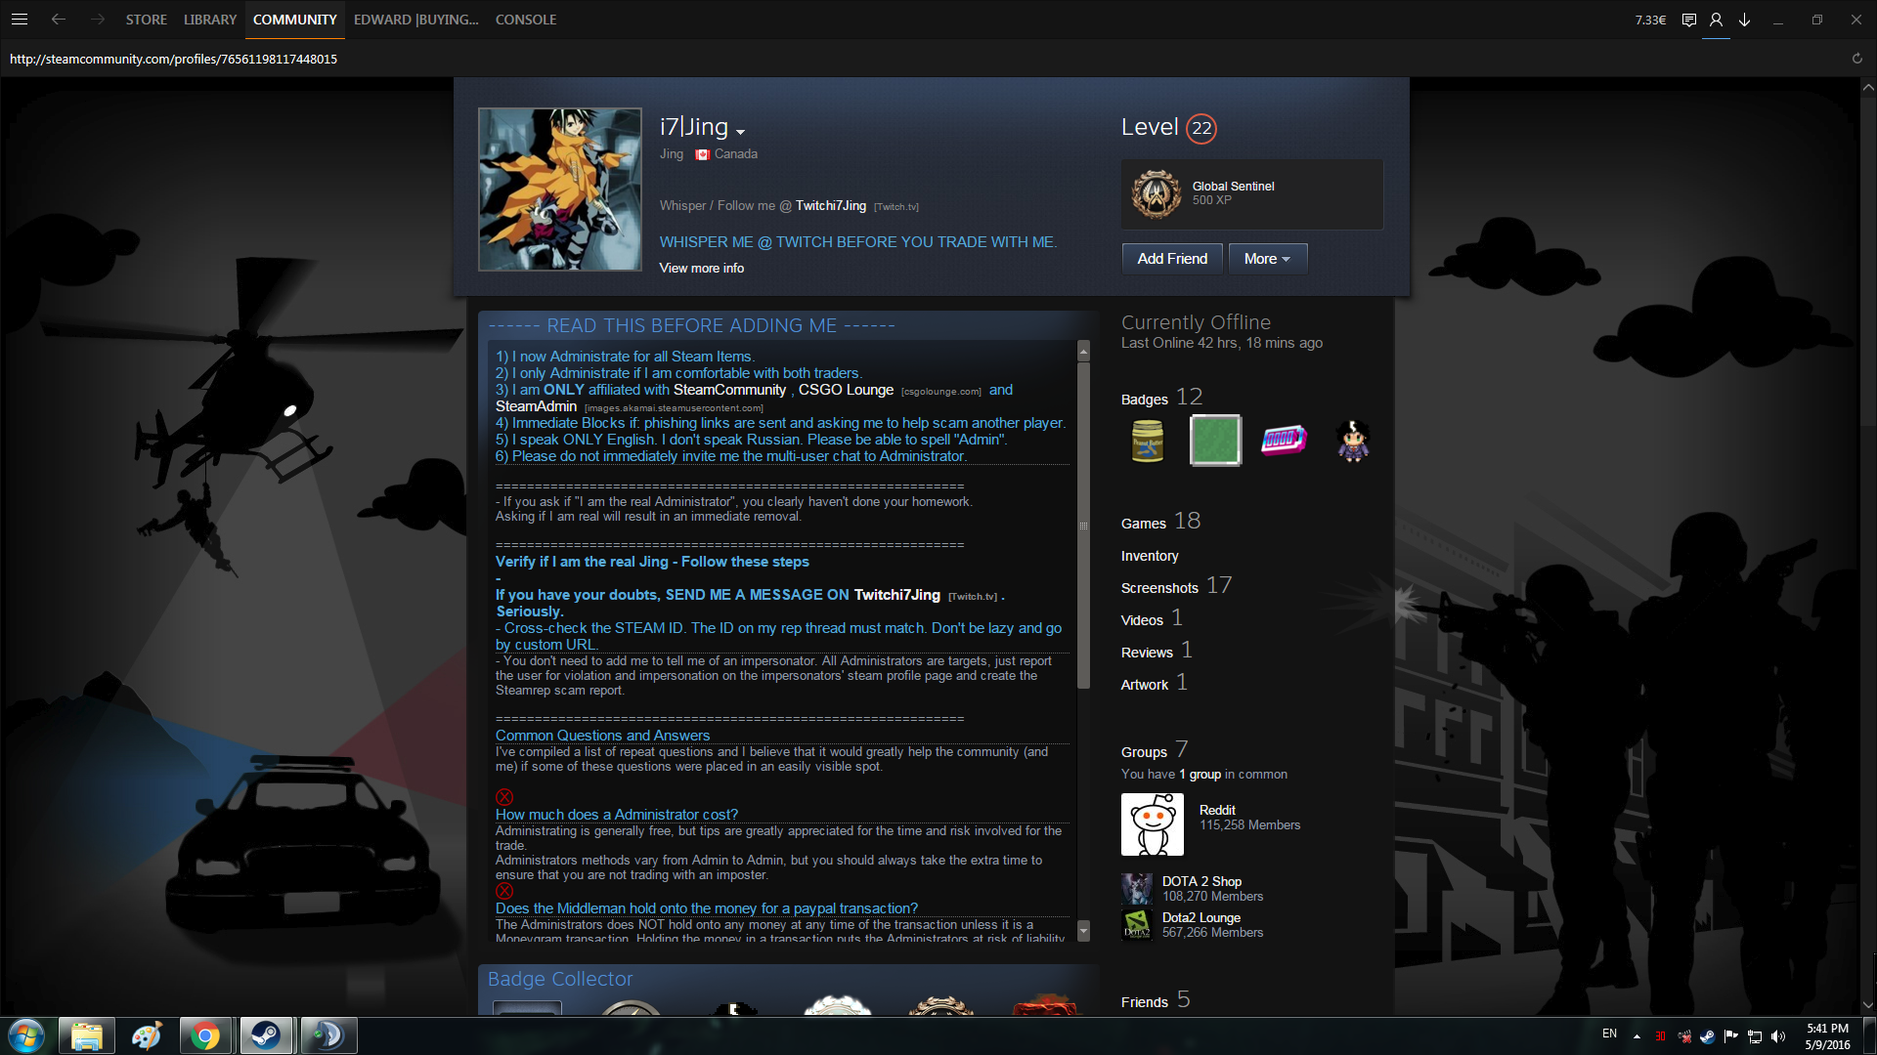Screen dimensions: 1877x1055
Task: Click the account profile icon
Action: tap(1716, 20)
